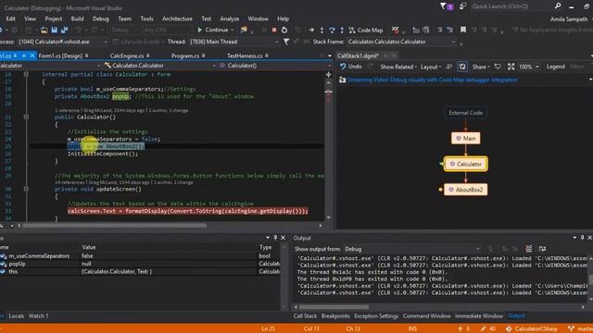Click the Quick Launch magnifier icon

coord(558,6)
